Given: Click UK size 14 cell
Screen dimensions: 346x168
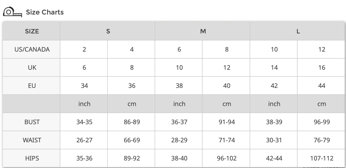Looking at the screenshot, I should pos(274,67).
